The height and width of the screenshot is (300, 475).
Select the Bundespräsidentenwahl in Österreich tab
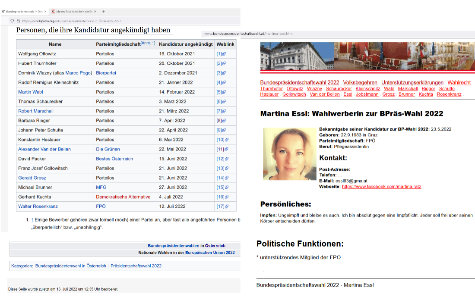[24, 11]
